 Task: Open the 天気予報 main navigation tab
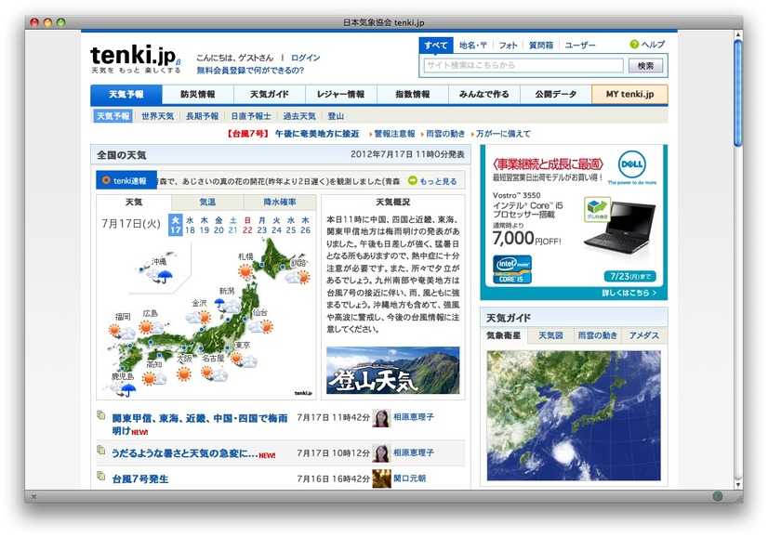(x=126, y=95)
